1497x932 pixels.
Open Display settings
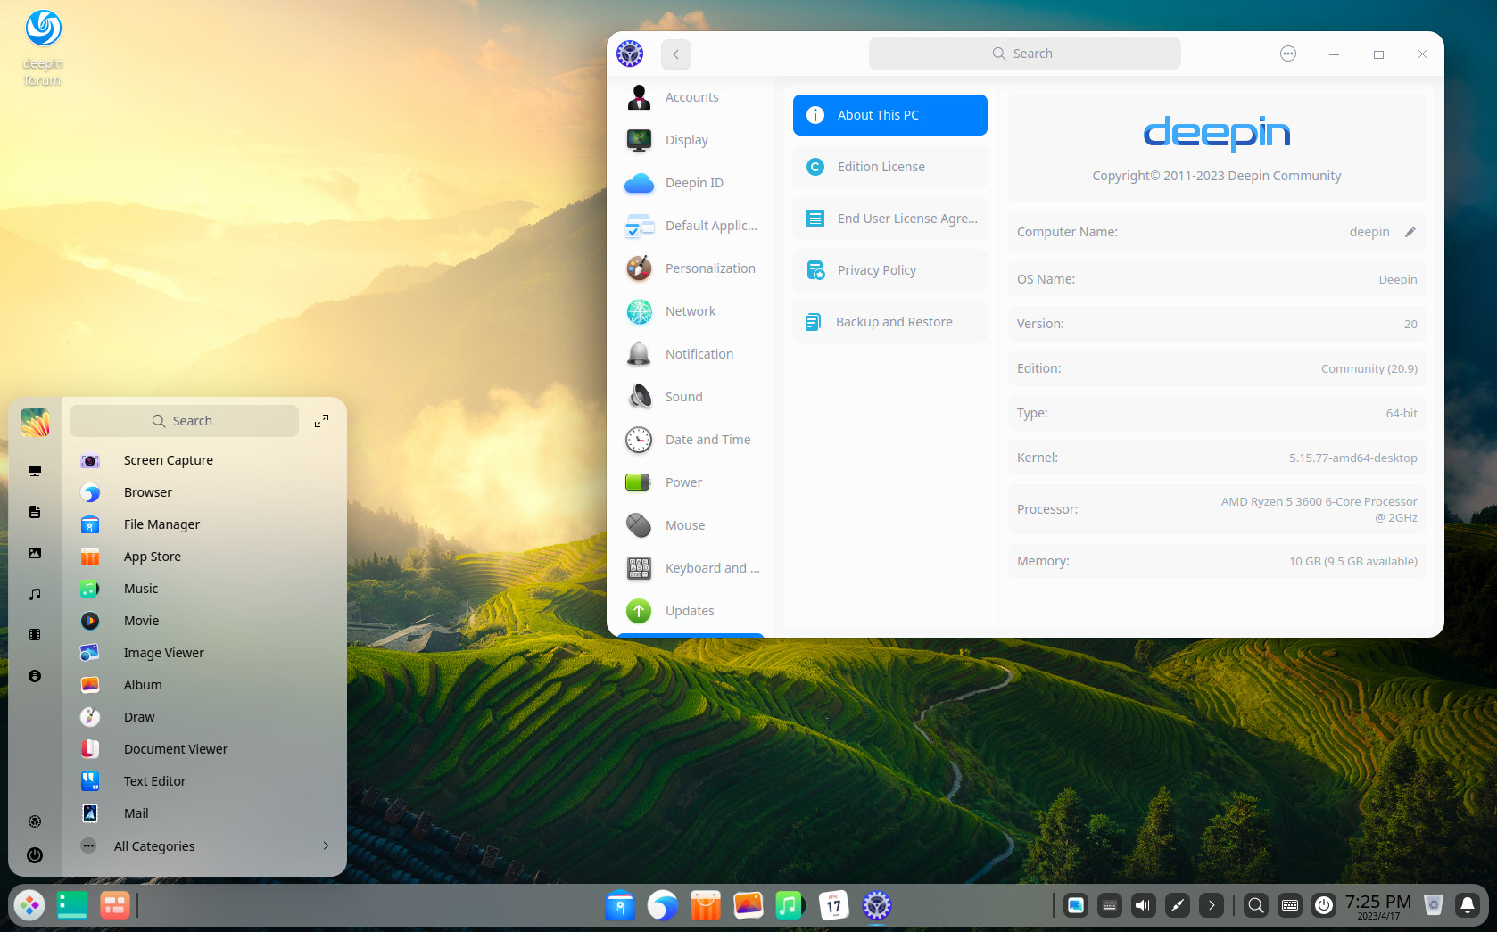tap(691, 140)
